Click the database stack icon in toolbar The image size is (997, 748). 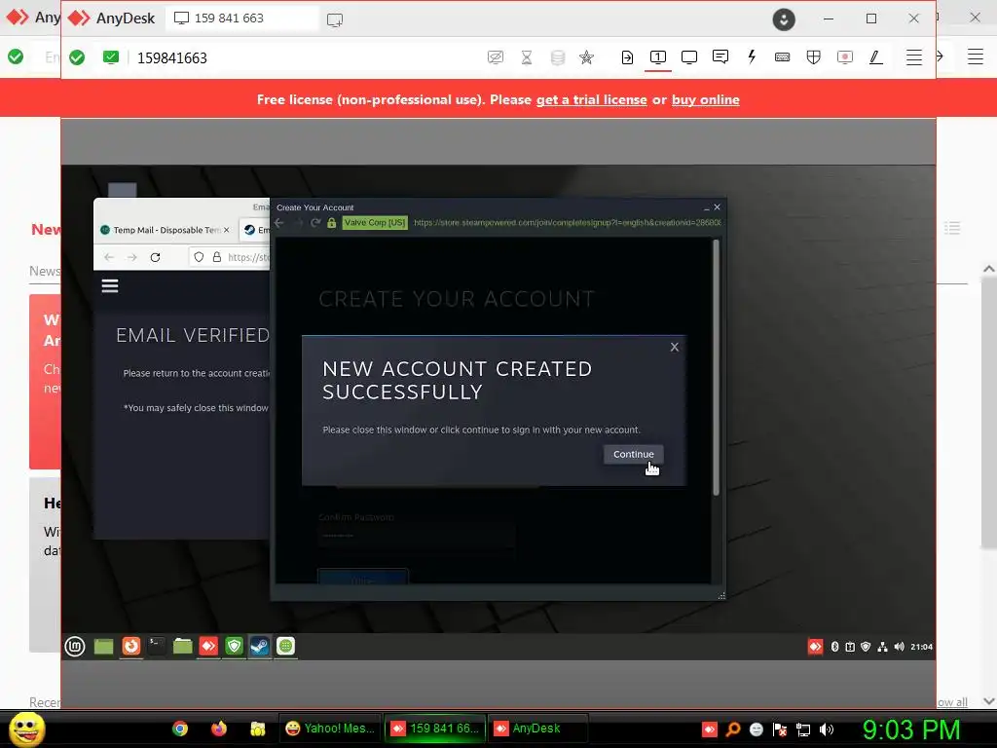click(x=558, y=57)
